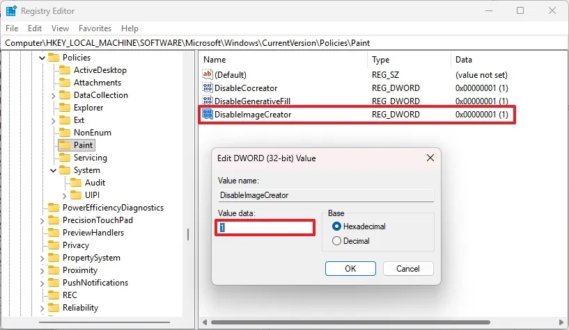569x330 pixels.
Task: Click the Ext folder icon
Action: [x=65, y=119]
